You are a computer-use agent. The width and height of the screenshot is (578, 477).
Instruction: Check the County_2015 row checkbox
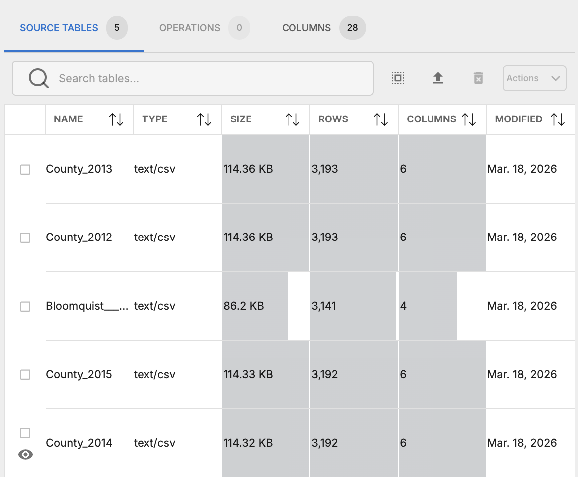(x=25, y=374)
